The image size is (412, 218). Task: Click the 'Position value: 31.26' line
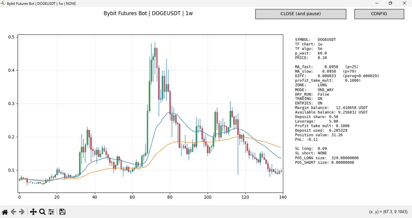pyautogui.click(x=319, y=135)
